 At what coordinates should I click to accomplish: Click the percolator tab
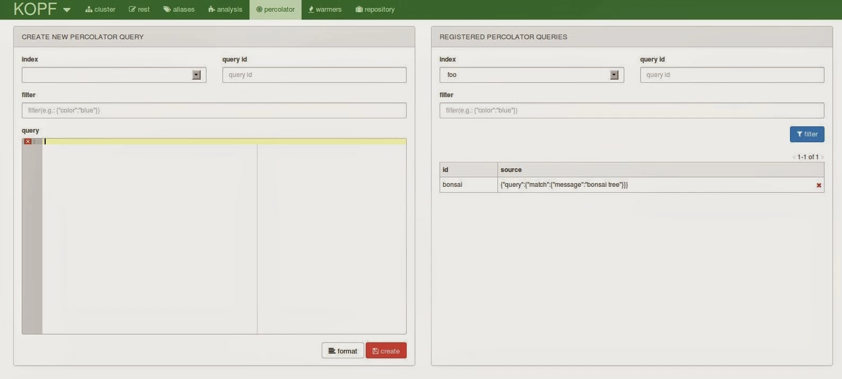(x=276, y=10)
